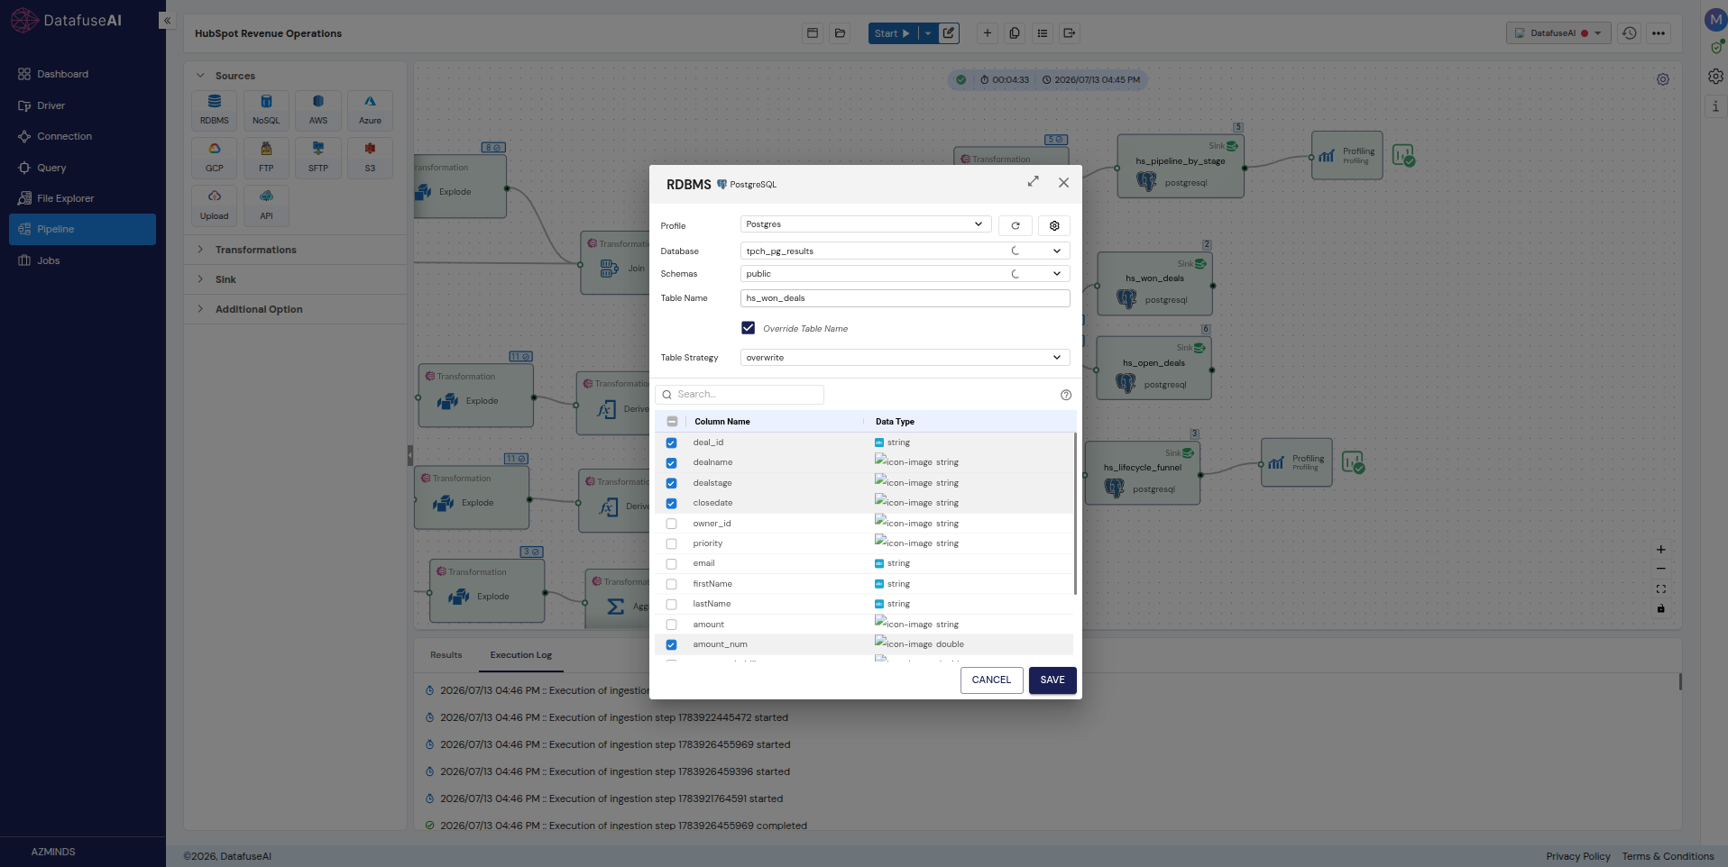Screen dimensions: 1728x867
Task: Uncheck the dealname column
Action: [x=671, y=463]
